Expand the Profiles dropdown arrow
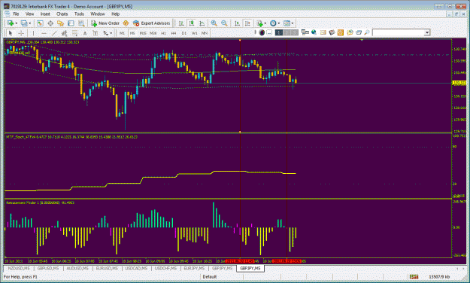 pyautogui.click(x=29, y=23)
